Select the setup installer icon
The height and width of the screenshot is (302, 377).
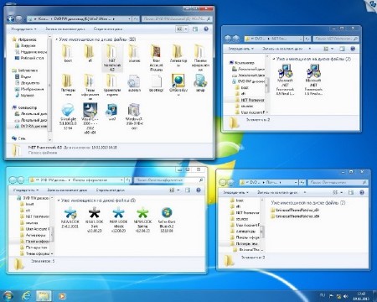(x=200, y=83)
